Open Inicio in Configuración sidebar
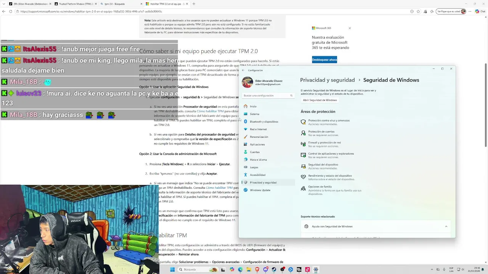Screen dimensions: 488x274 pyautogui.click(x=268, y=106)
